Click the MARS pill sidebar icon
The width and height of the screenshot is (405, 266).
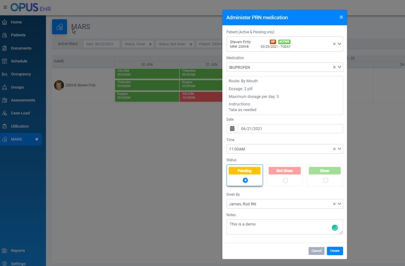(x=4, y=139)
